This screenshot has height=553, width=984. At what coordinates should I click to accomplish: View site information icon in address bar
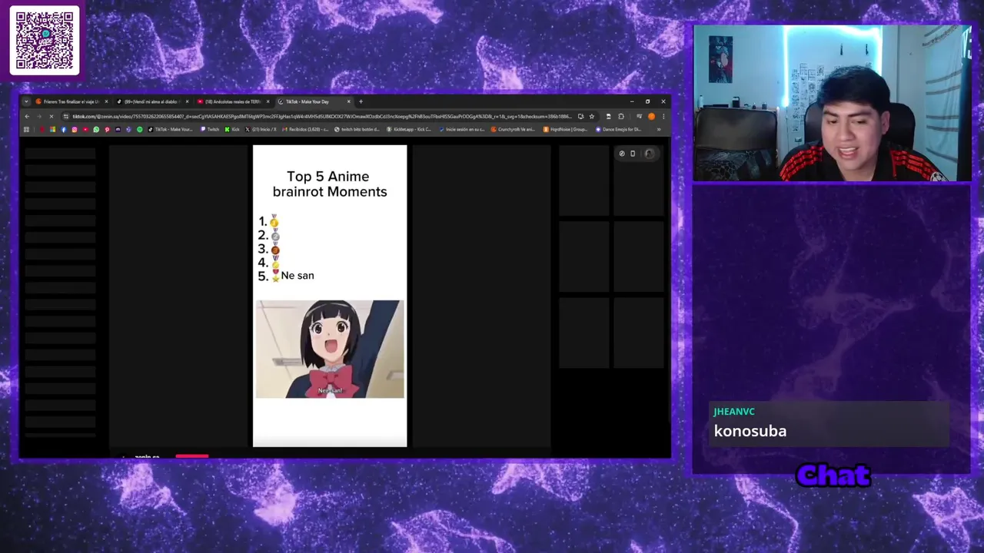[65, 117]
